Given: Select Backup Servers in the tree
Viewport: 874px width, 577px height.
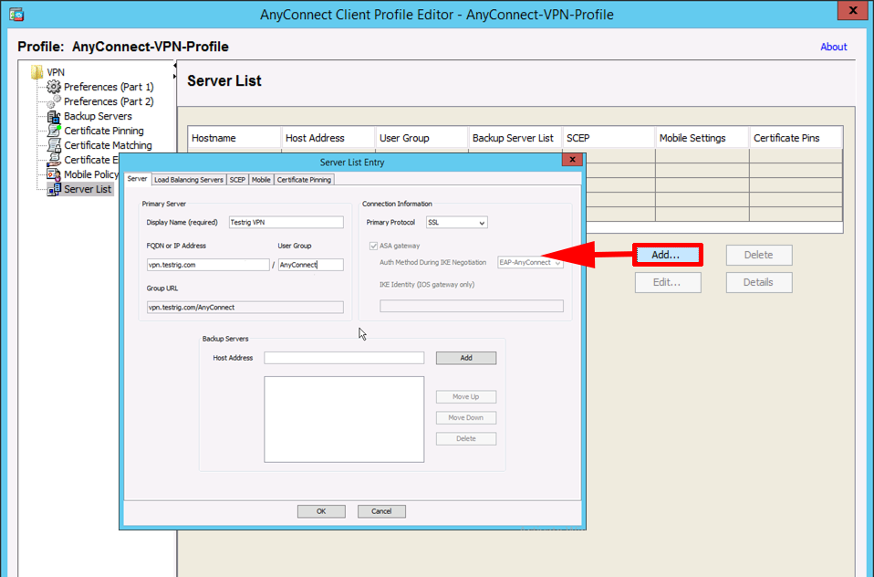Looking at the screenshot, I should coord(99,116).
